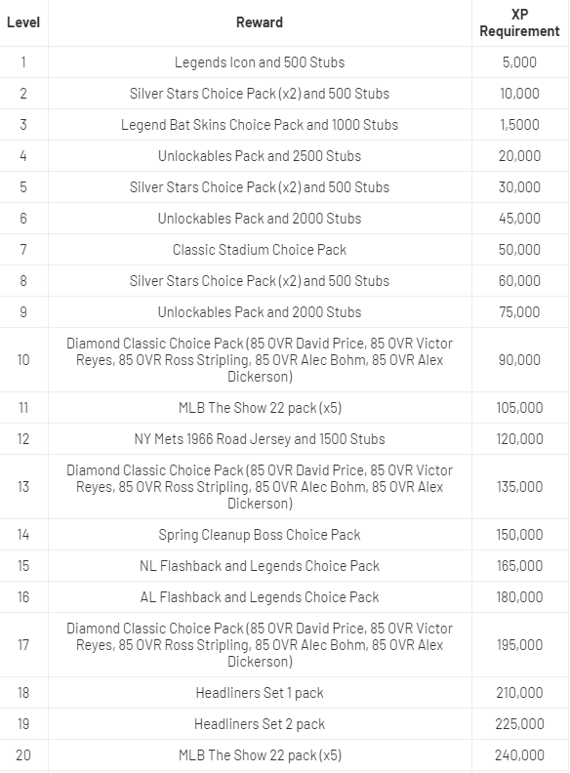The image size is (570, 773).
Task: Click the Level column header
Action: pos(23,22)
